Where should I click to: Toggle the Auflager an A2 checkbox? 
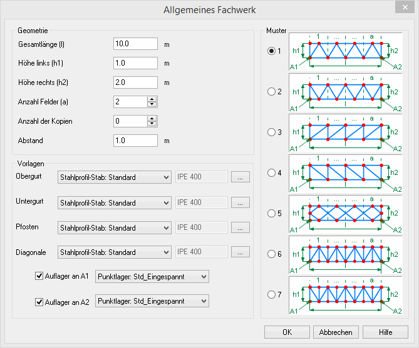pyautogui.click(x=39, y=302)
